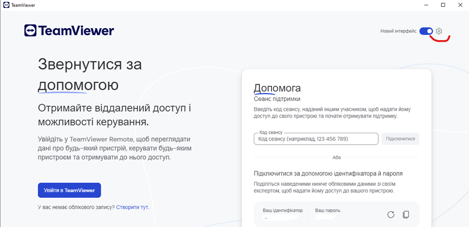Follow the Створити тут link
This screenshot has width=469, height=227.
tap(132, 207)
